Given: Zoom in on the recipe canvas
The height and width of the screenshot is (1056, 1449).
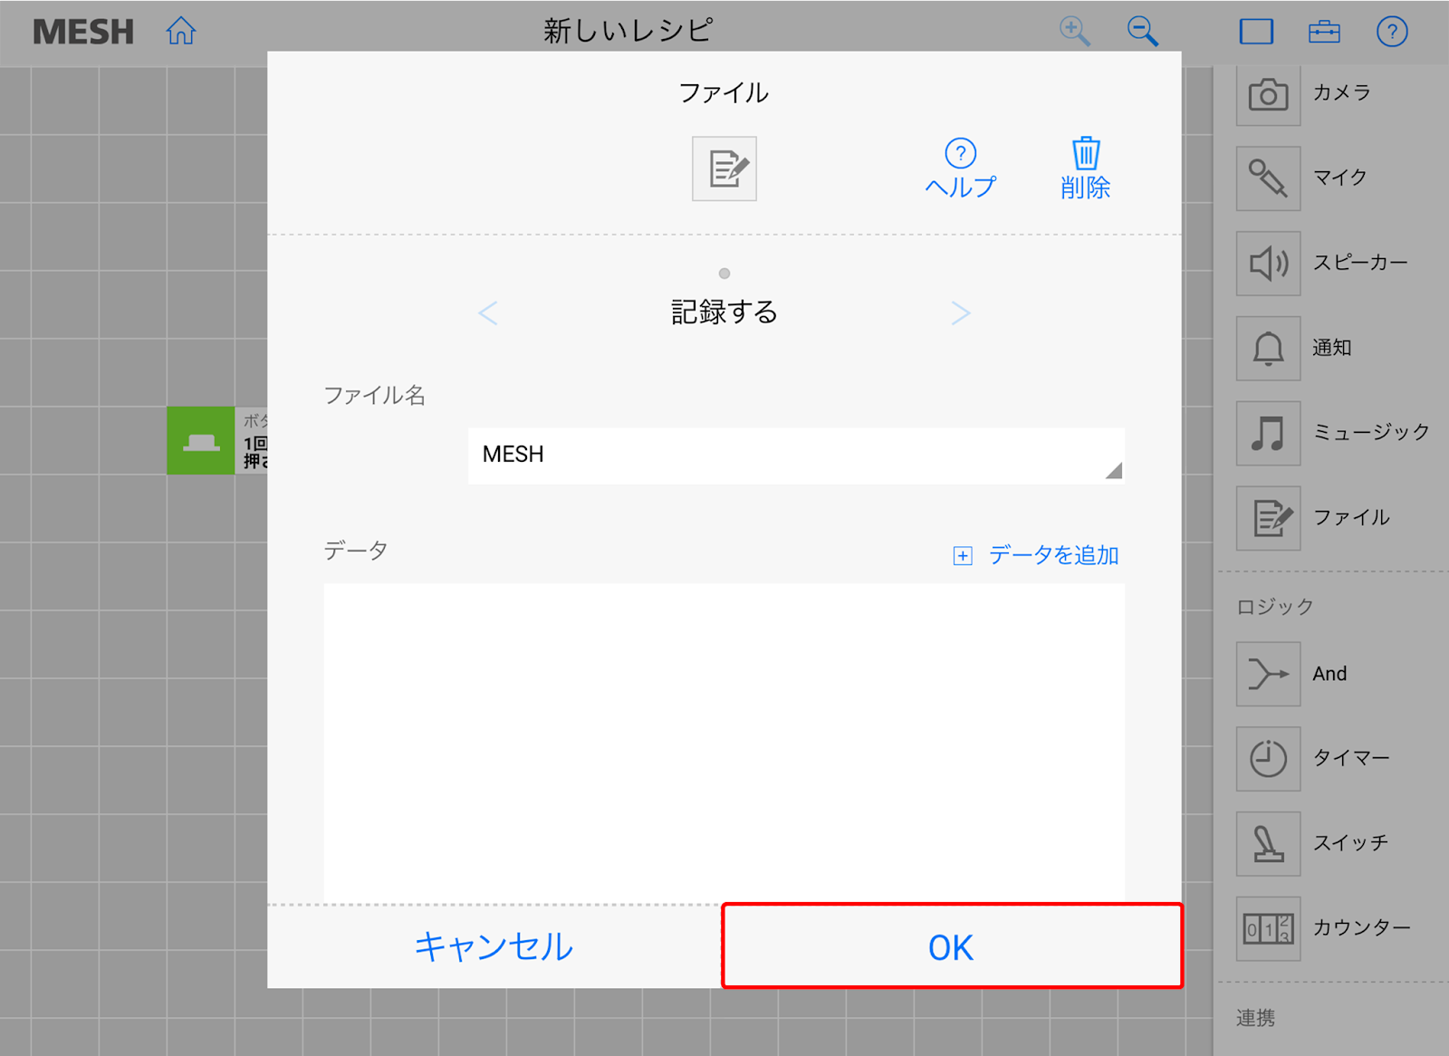Looking at the screenshot, I should pyautogui.click(x=1074, y=32).
